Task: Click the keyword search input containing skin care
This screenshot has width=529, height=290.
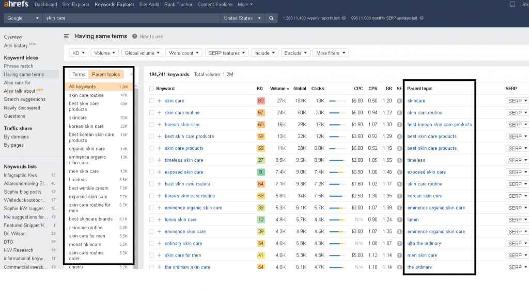Action: [x=131, y=18]
